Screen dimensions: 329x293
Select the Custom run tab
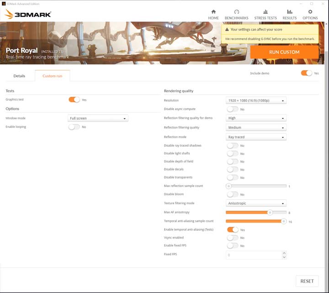(52, 76)
